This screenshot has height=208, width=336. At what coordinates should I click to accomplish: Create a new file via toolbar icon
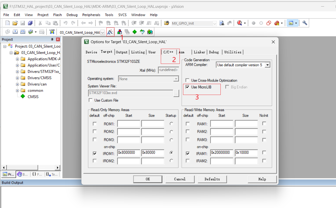click(x=8, y=23)
